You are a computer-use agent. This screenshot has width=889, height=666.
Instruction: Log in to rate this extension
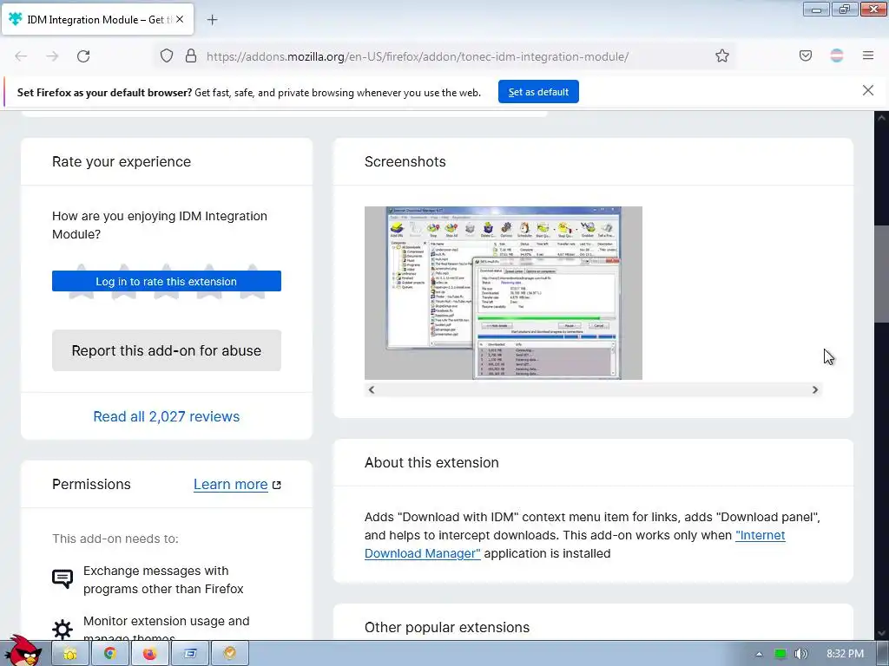[x=166, y=282]
